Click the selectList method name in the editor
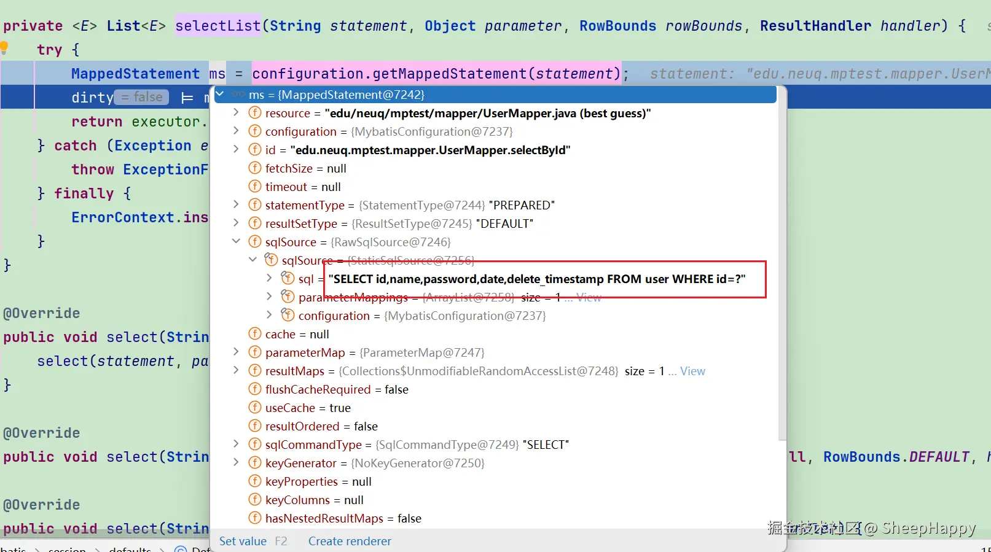This screenshot has width=991, height=552. click(218, 26)
